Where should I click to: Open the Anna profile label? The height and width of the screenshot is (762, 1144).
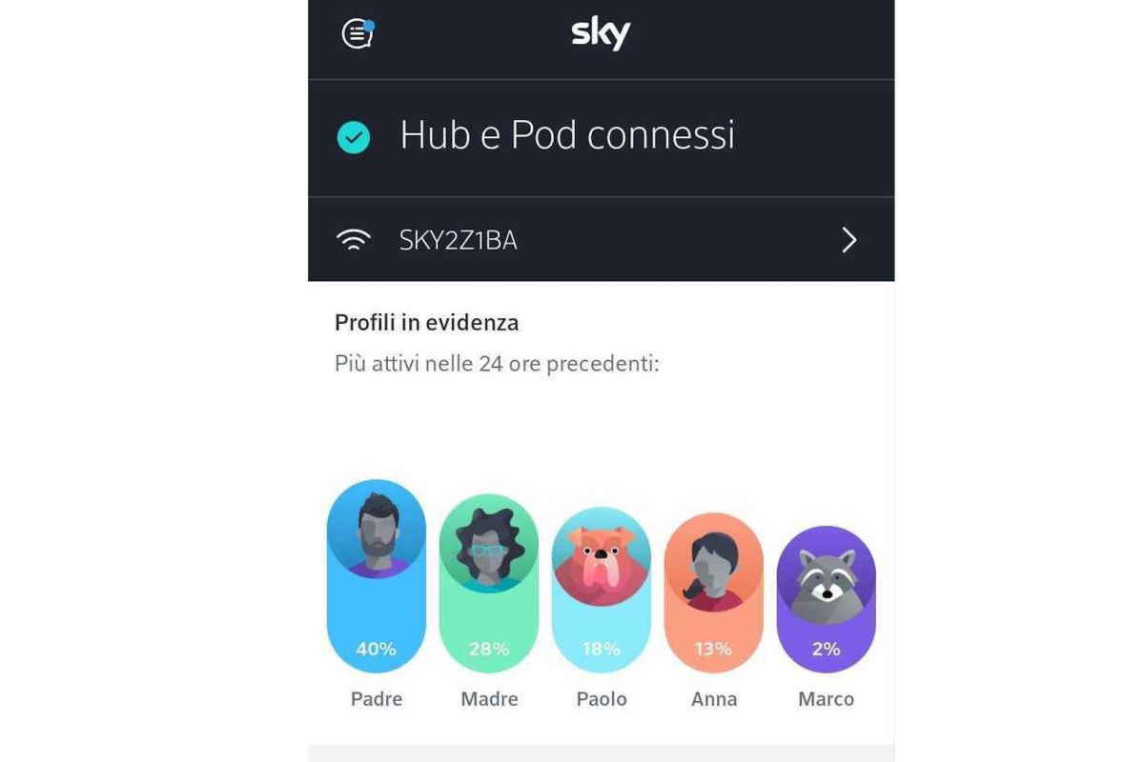714,699
